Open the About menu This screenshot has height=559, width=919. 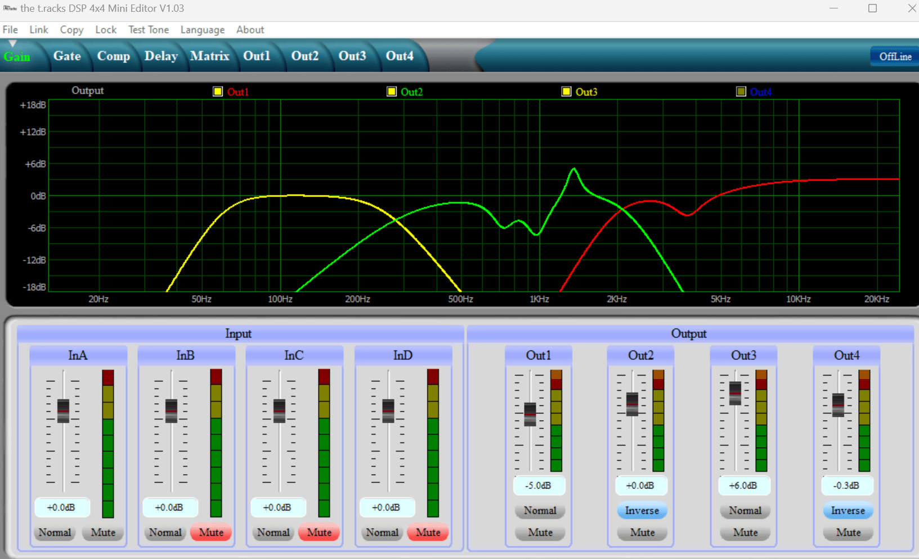250,30
